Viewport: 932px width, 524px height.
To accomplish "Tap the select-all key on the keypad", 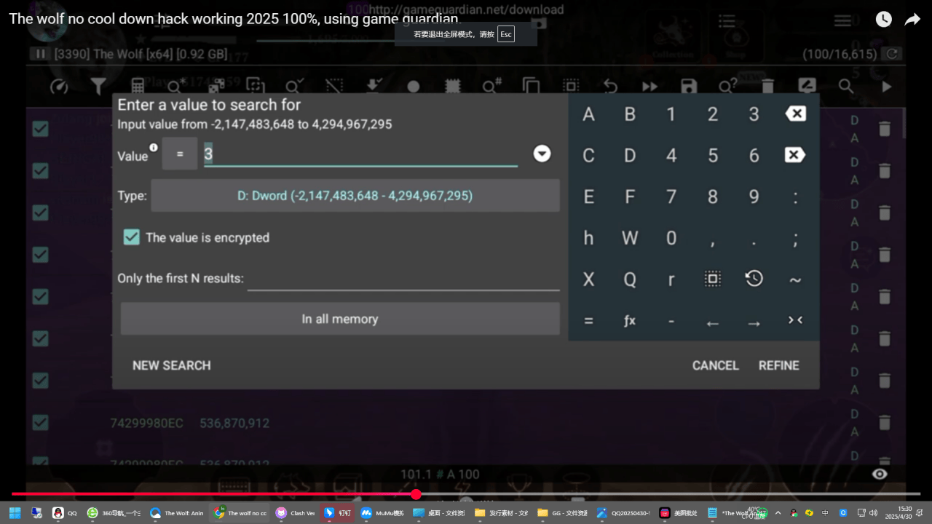I will coord(712,279).
